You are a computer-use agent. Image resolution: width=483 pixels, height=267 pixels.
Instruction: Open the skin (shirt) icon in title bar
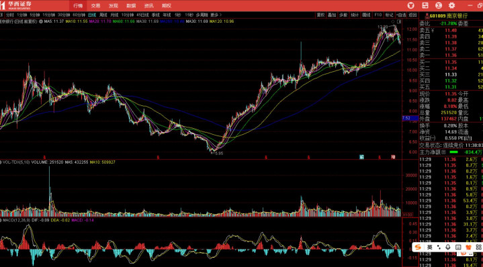click(x=410, y=5)
